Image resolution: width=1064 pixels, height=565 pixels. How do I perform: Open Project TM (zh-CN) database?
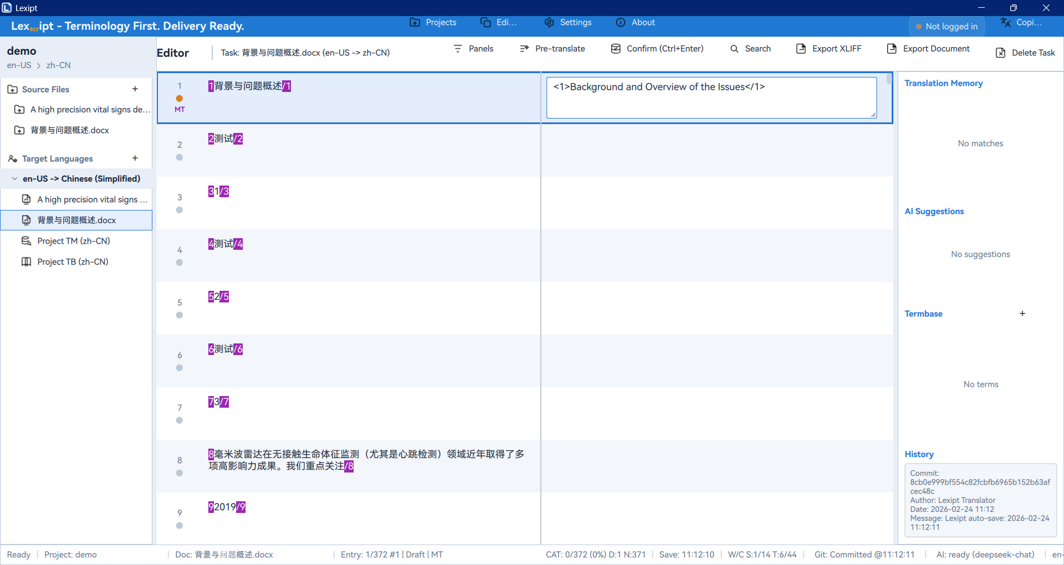tap(73, 241)
